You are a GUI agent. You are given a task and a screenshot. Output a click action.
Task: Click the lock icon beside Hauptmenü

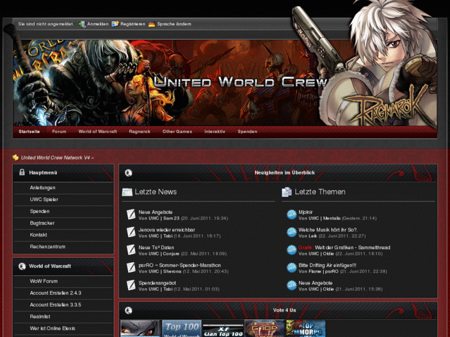point(22,172)
